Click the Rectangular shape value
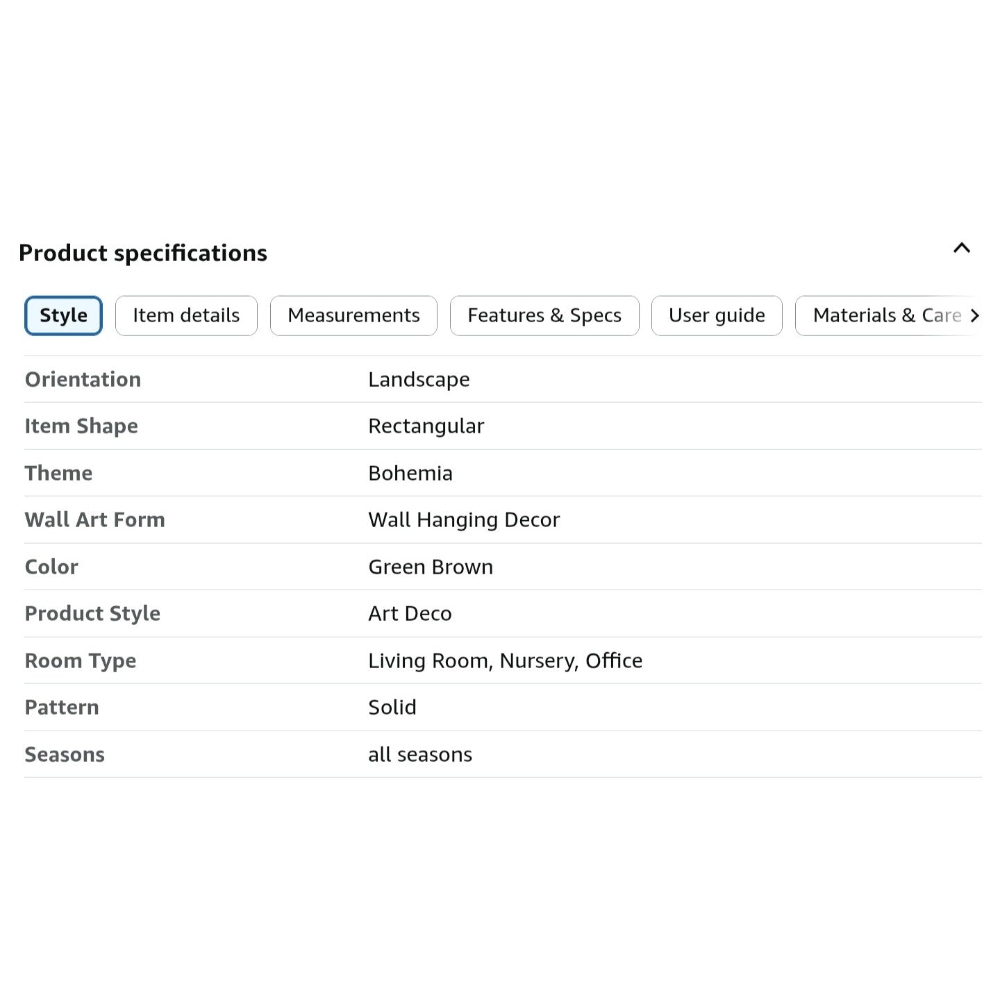1000x1000 pixels. [426, 426]
